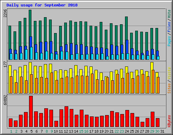This screenshot has width=173, height=135.
Task: Click the red KBytes bar for day 2
Action: pyautogui.click(x=16, y=124)
